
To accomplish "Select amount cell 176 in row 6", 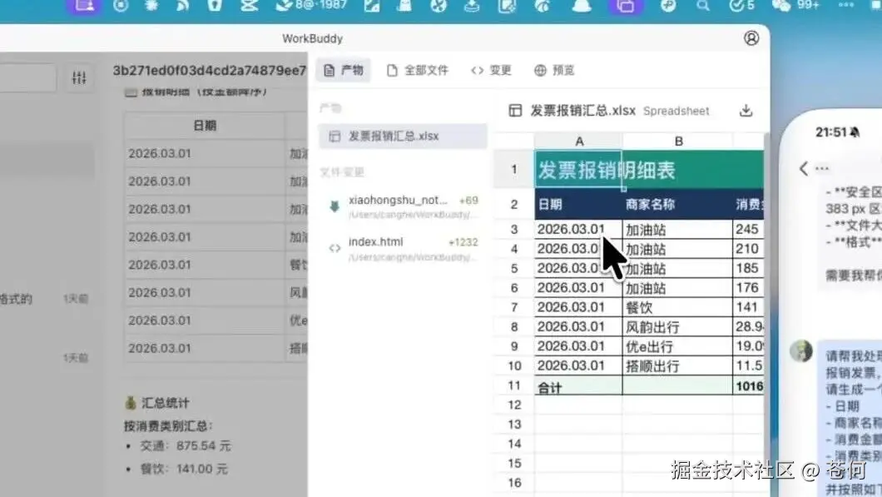I will tap(748, 287).
